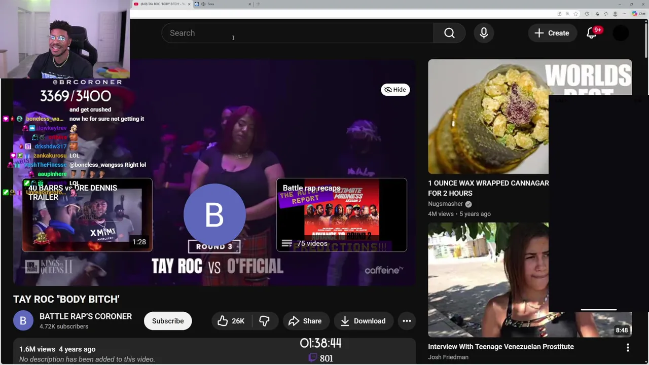Open the Interview With Teenage Venezuelan Prostitute title
Screen dimensions: 649x365
click(x=501, y=347)
